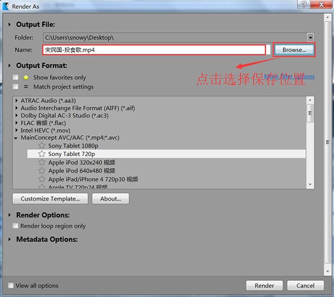334x297 pixels.
Task: Open Customize Template... dialog
Action: click(50, 199)
